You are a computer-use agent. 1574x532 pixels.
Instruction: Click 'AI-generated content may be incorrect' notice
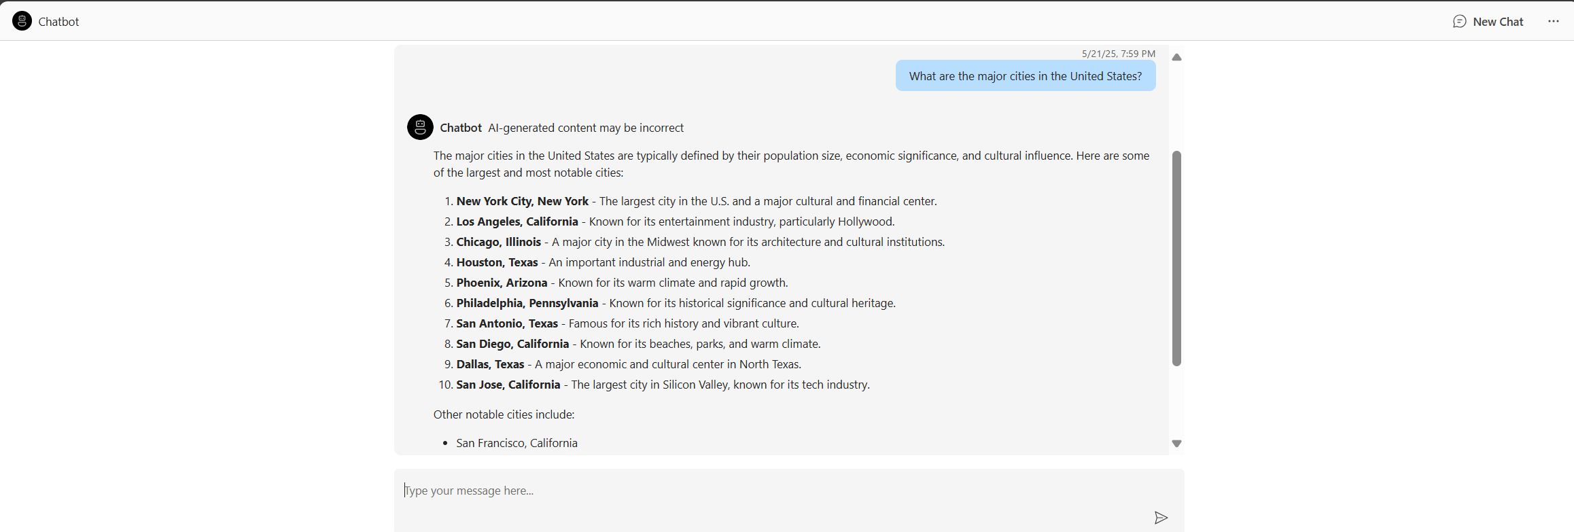coord(586,128)
